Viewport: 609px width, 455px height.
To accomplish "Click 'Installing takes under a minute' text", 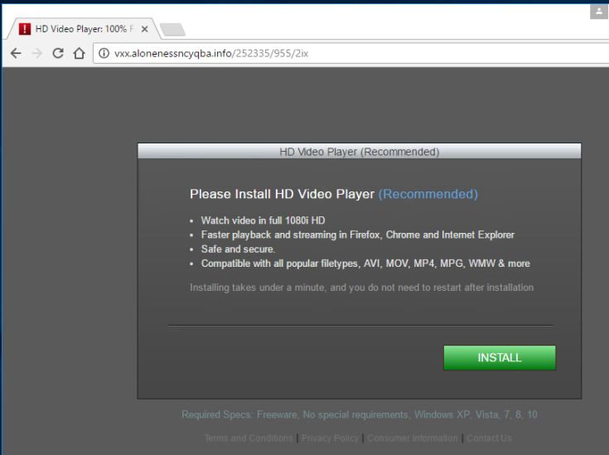I will (x=361, y=288).
